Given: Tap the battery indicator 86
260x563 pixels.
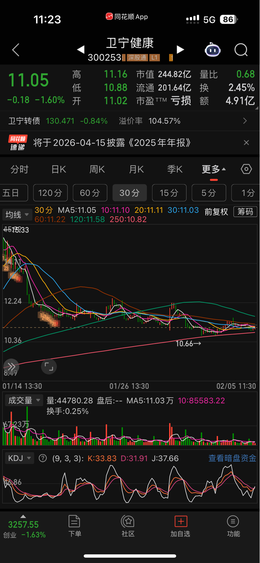Looking at the screenshot, I should coord(229,19).
